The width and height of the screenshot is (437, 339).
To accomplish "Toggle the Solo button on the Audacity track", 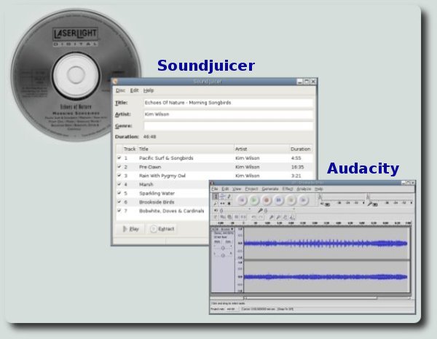I will [228, 241].
